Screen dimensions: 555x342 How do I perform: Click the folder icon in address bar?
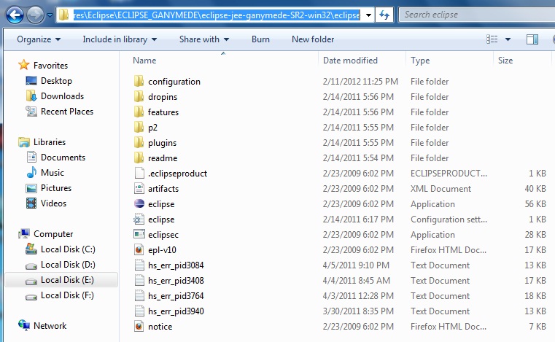tap(63, 15)
